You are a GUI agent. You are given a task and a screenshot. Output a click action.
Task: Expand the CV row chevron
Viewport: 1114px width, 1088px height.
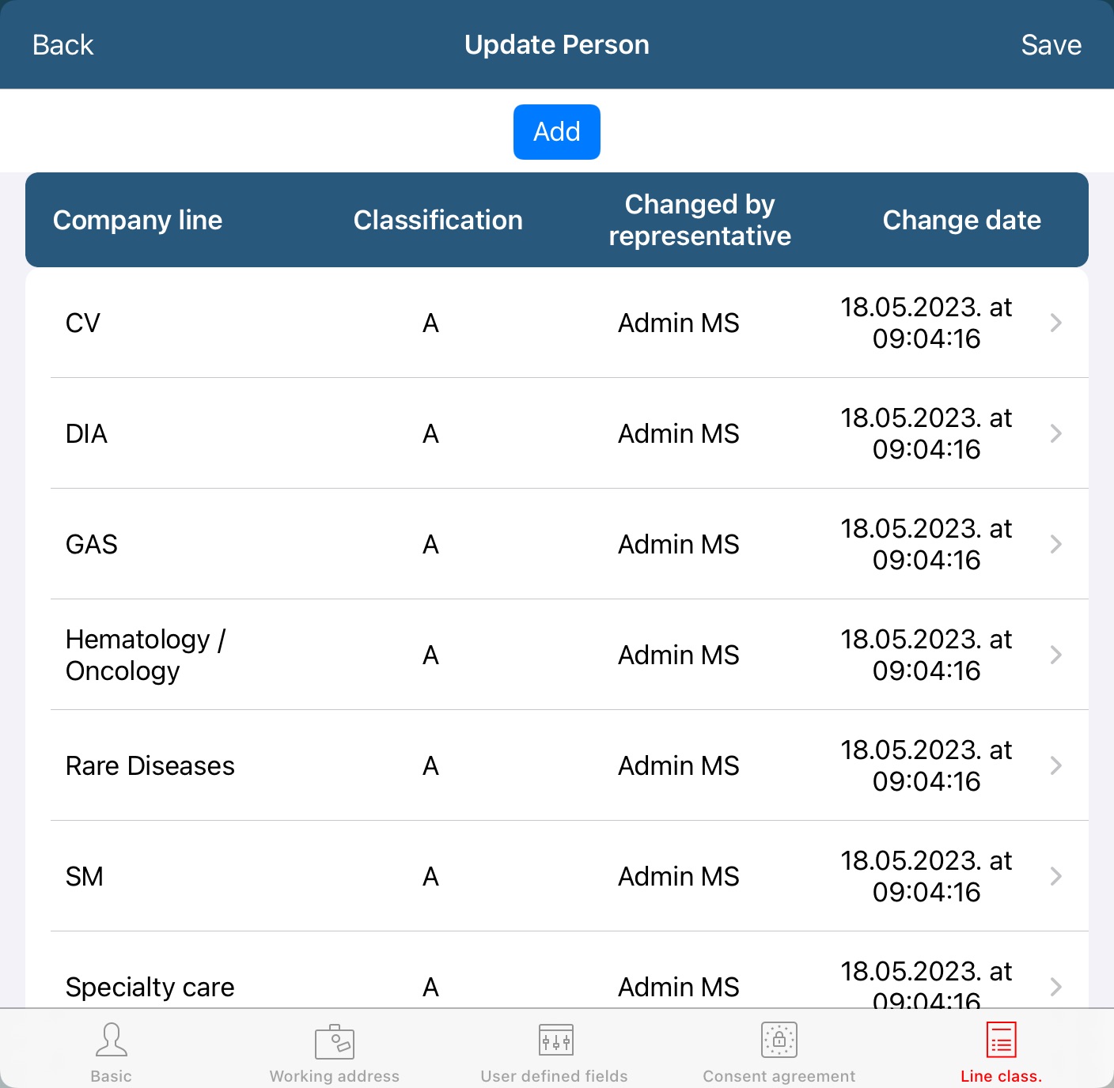[x=1055, y=323]
